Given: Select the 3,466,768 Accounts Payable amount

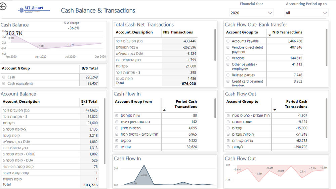Looking at the screenshot, I should tap(295, 41).
